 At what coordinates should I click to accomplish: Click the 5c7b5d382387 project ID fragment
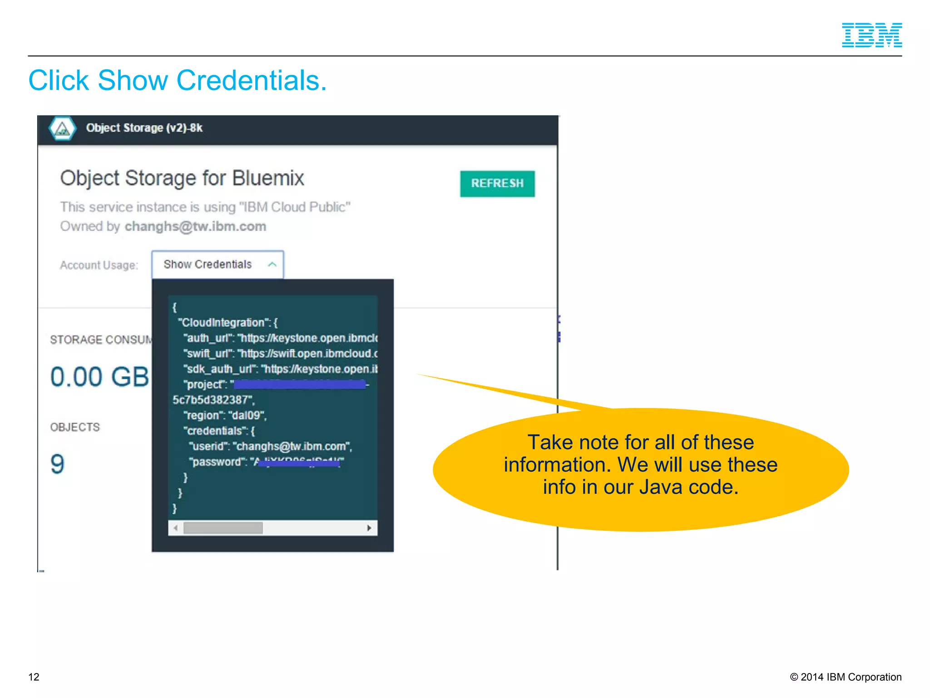(x=213, y=400)
